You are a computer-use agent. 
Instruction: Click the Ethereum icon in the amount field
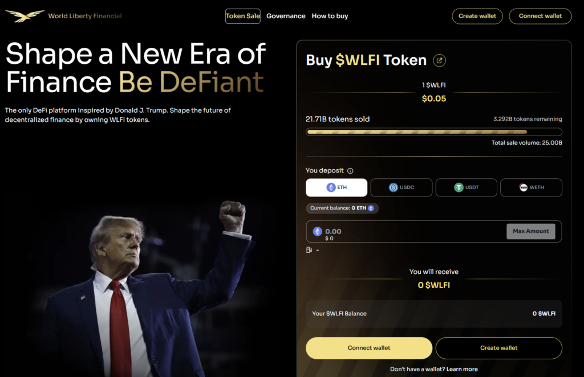(317, 231)
